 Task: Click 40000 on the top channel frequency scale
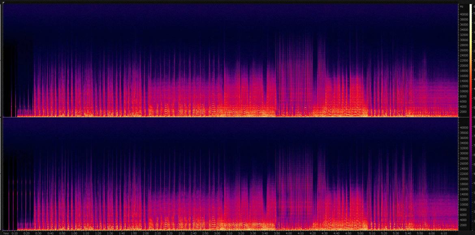point(464,14)
